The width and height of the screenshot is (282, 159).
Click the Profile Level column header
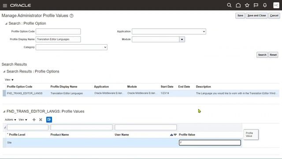click(17, 135)
